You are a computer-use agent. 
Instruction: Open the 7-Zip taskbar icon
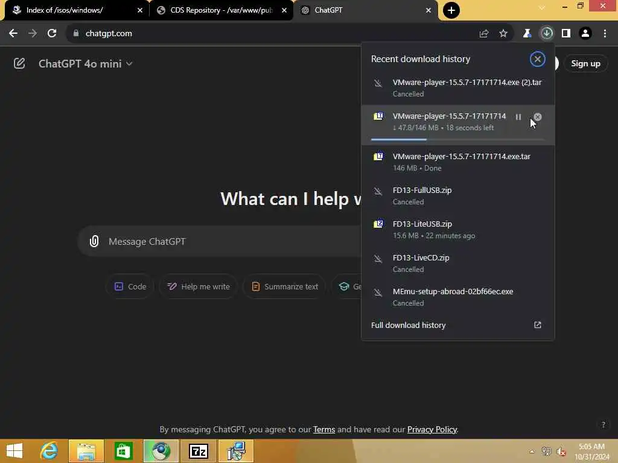coord(199,451)
